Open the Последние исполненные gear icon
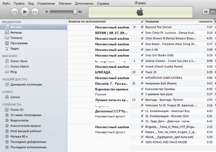The image size is (216, 152). (x=7, y=147)
